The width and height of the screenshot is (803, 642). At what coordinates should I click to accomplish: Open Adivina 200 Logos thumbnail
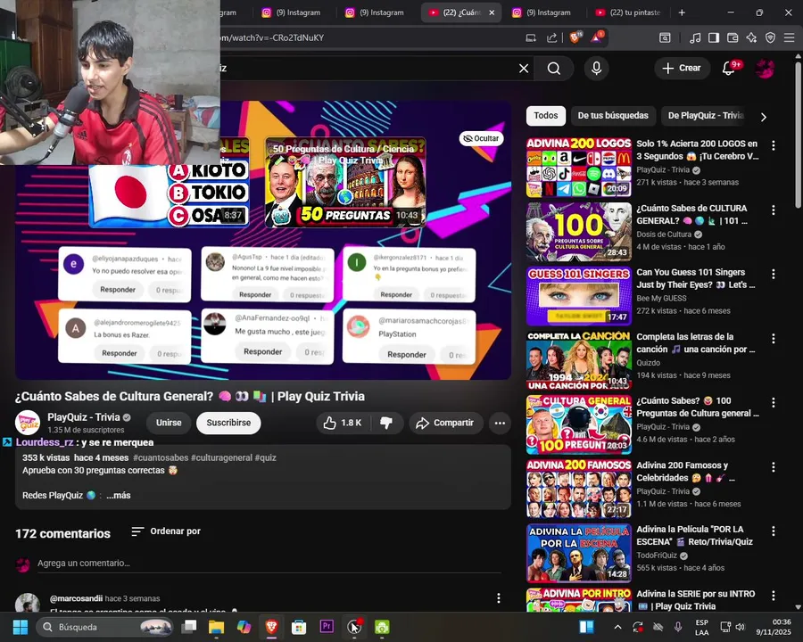[579, 168]
